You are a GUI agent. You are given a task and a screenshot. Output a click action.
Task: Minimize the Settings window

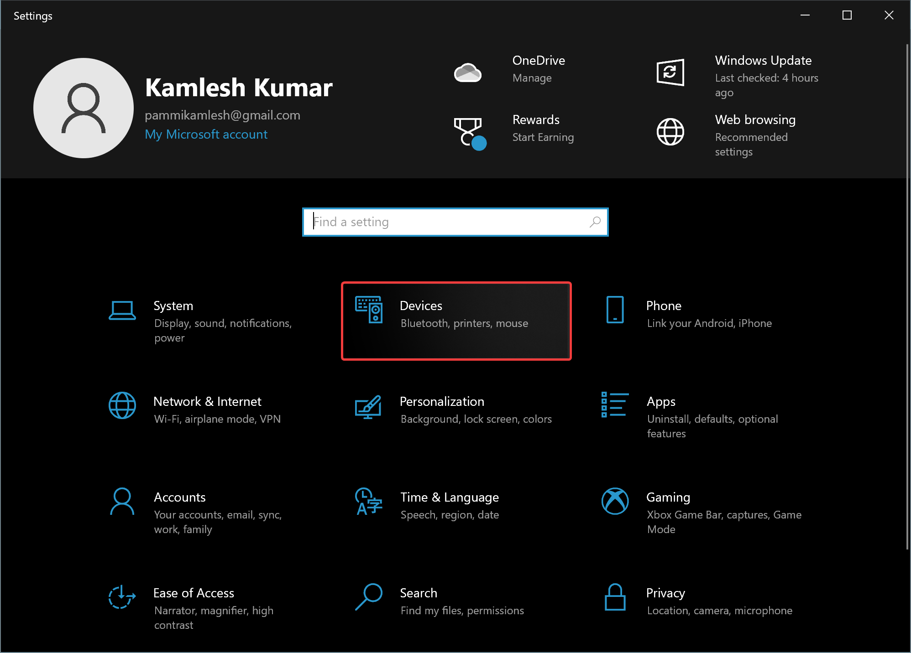[805, 16]
